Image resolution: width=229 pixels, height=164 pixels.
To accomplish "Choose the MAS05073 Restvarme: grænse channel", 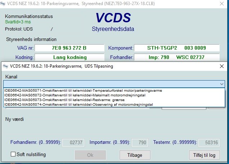I will point(114,100).
